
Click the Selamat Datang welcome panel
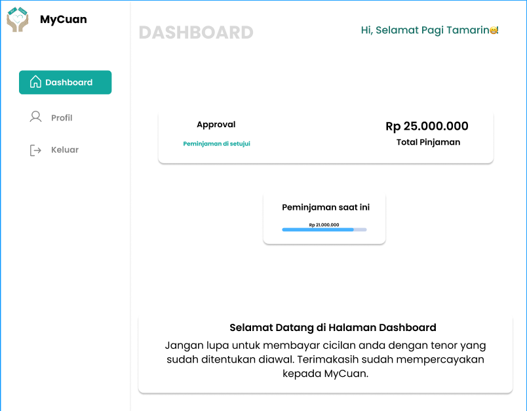coord(326,352)
